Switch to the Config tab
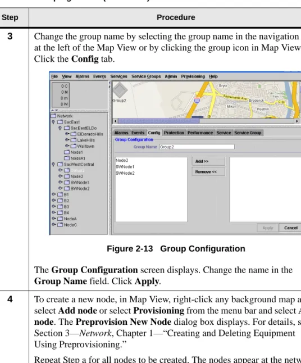 coord(154,133)
